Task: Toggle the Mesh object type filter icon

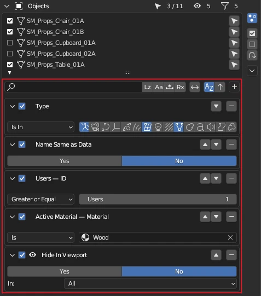Action: (179, 127)
